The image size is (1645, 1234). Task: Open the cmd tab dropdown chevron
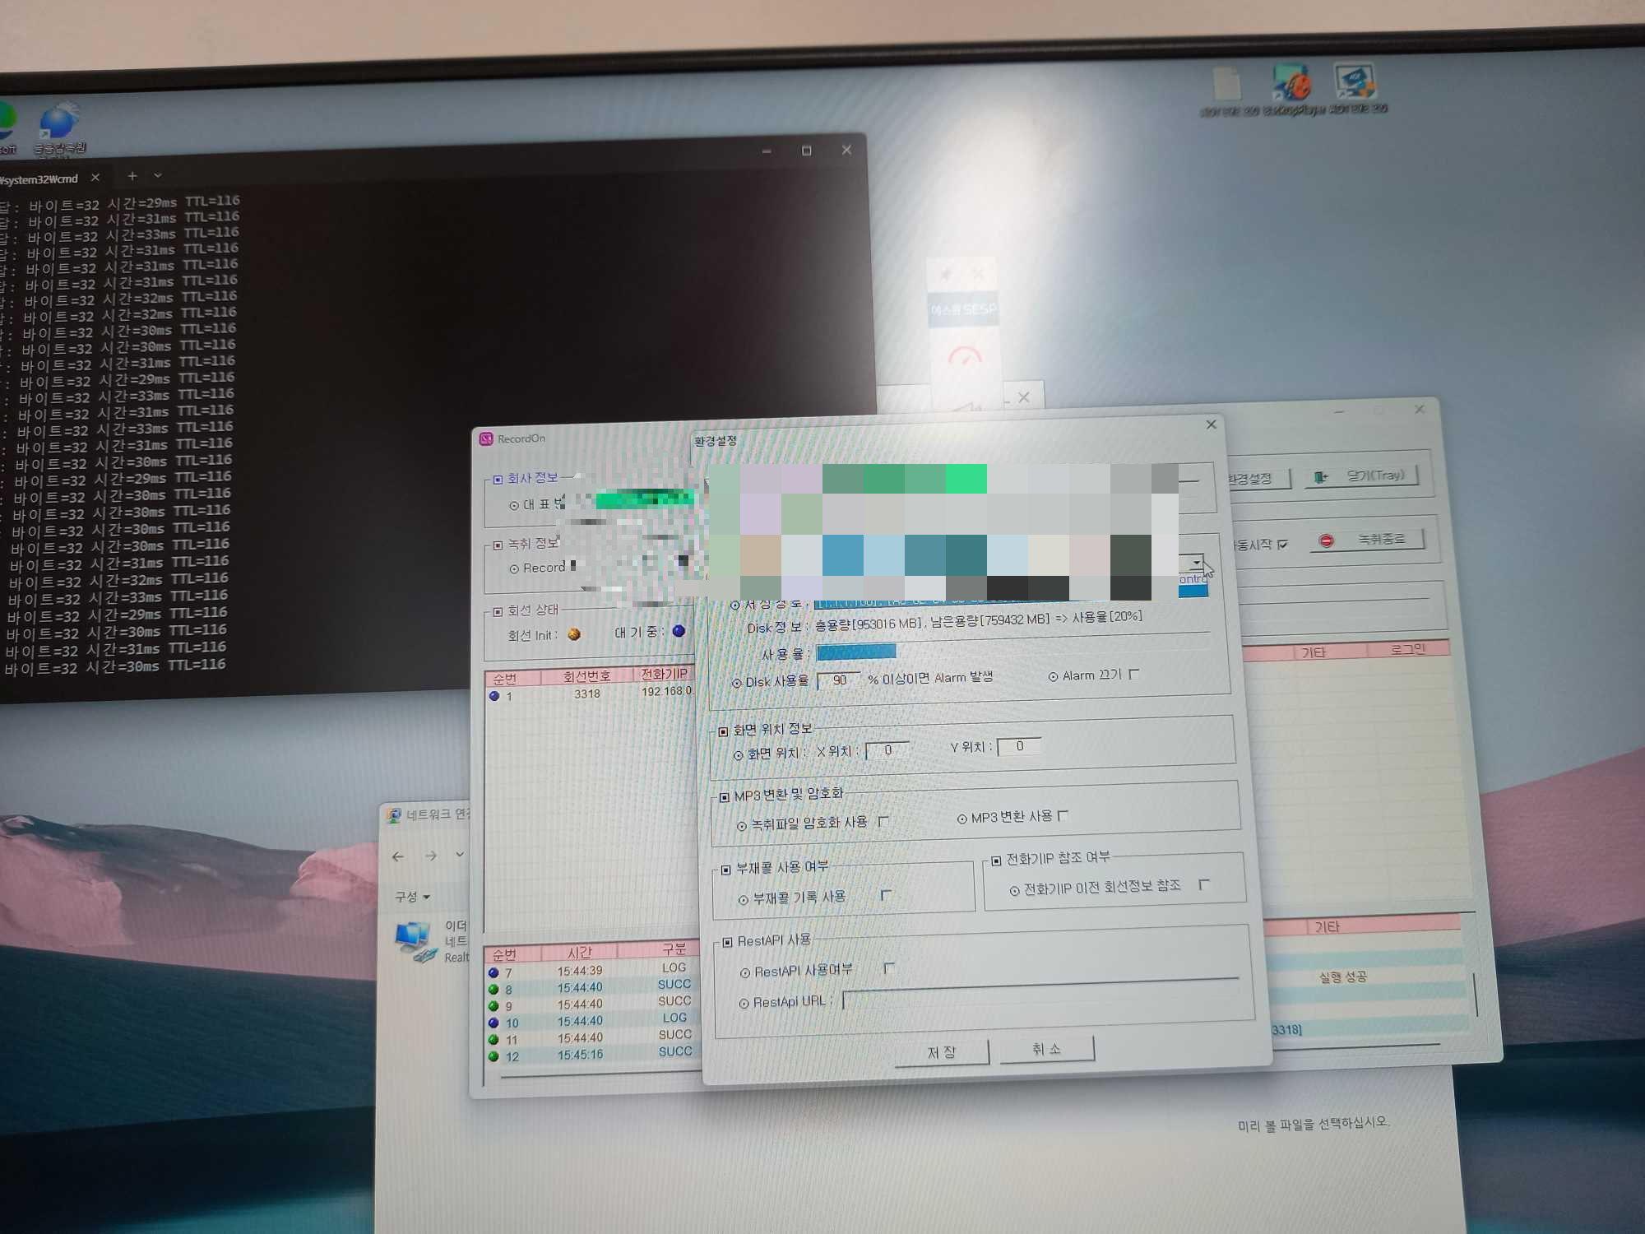point(158,175)
